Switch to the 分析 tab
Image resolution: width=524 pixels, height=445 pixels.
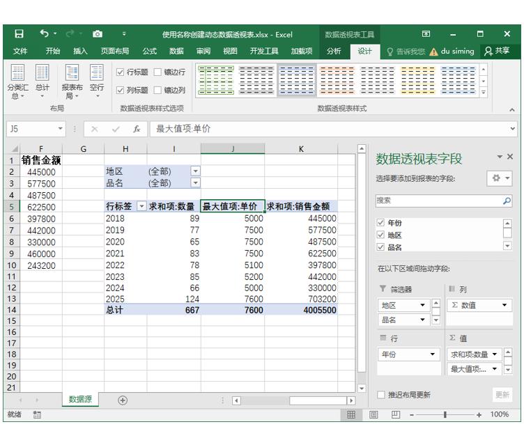(x=334, y=51)
